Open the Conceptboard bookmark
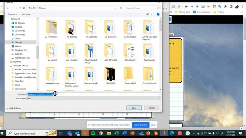This screenshot has height=138, width=246. click(x=201, y=12)
